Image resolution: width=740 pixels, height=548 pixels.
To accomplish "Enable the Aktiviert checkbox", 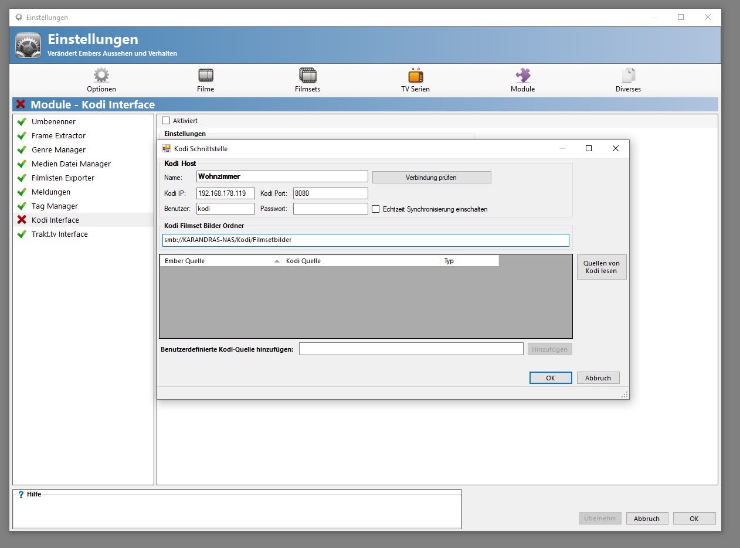I will 165,121.
